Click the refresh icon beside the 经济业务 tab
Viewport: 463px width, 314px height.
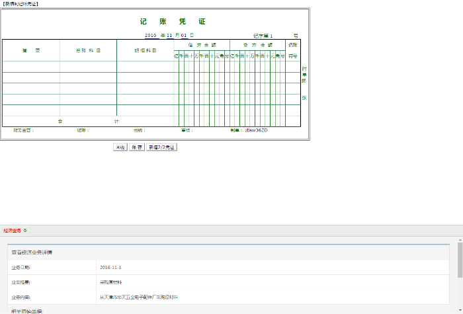[25, 231]
